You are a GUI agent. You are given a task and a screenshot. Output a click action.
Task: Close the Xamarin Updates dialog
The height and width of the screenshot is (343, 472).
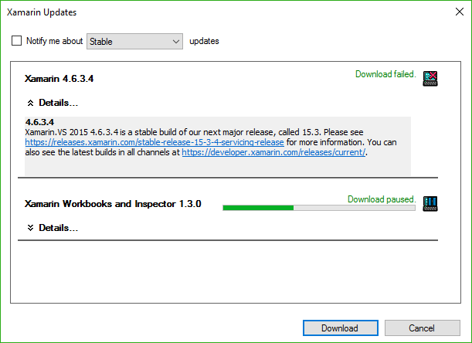(460, 12)
